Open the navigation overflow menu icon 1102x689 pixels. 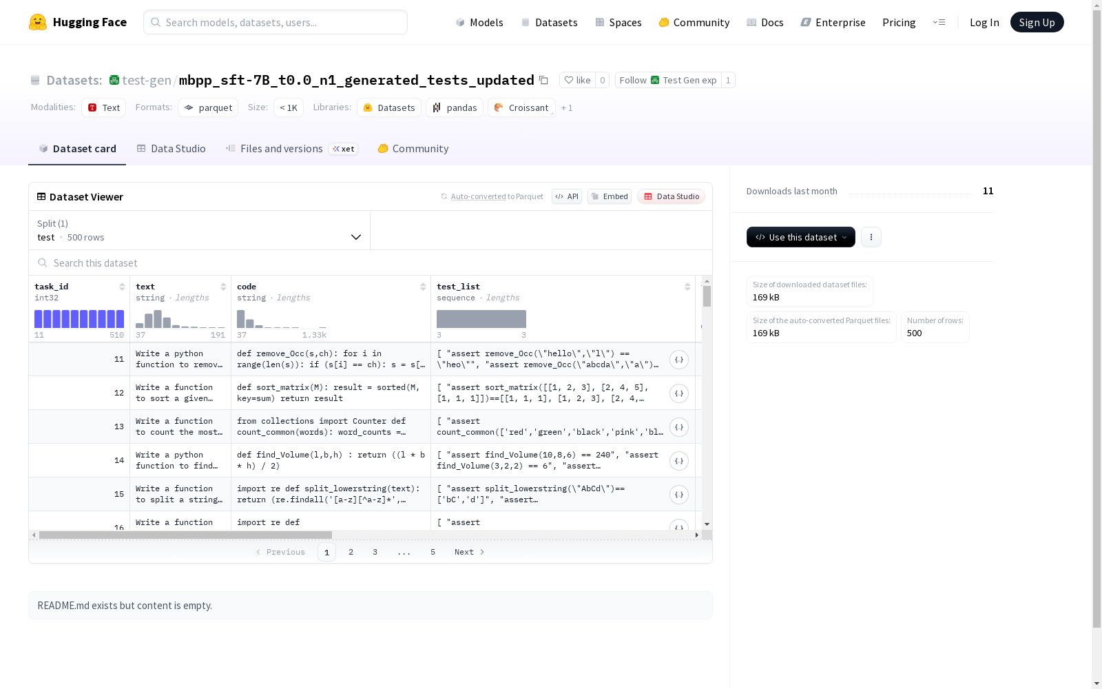pos(939,22)
